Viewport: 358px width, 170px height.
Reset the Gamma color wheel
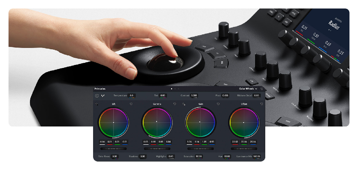(175, 104)
